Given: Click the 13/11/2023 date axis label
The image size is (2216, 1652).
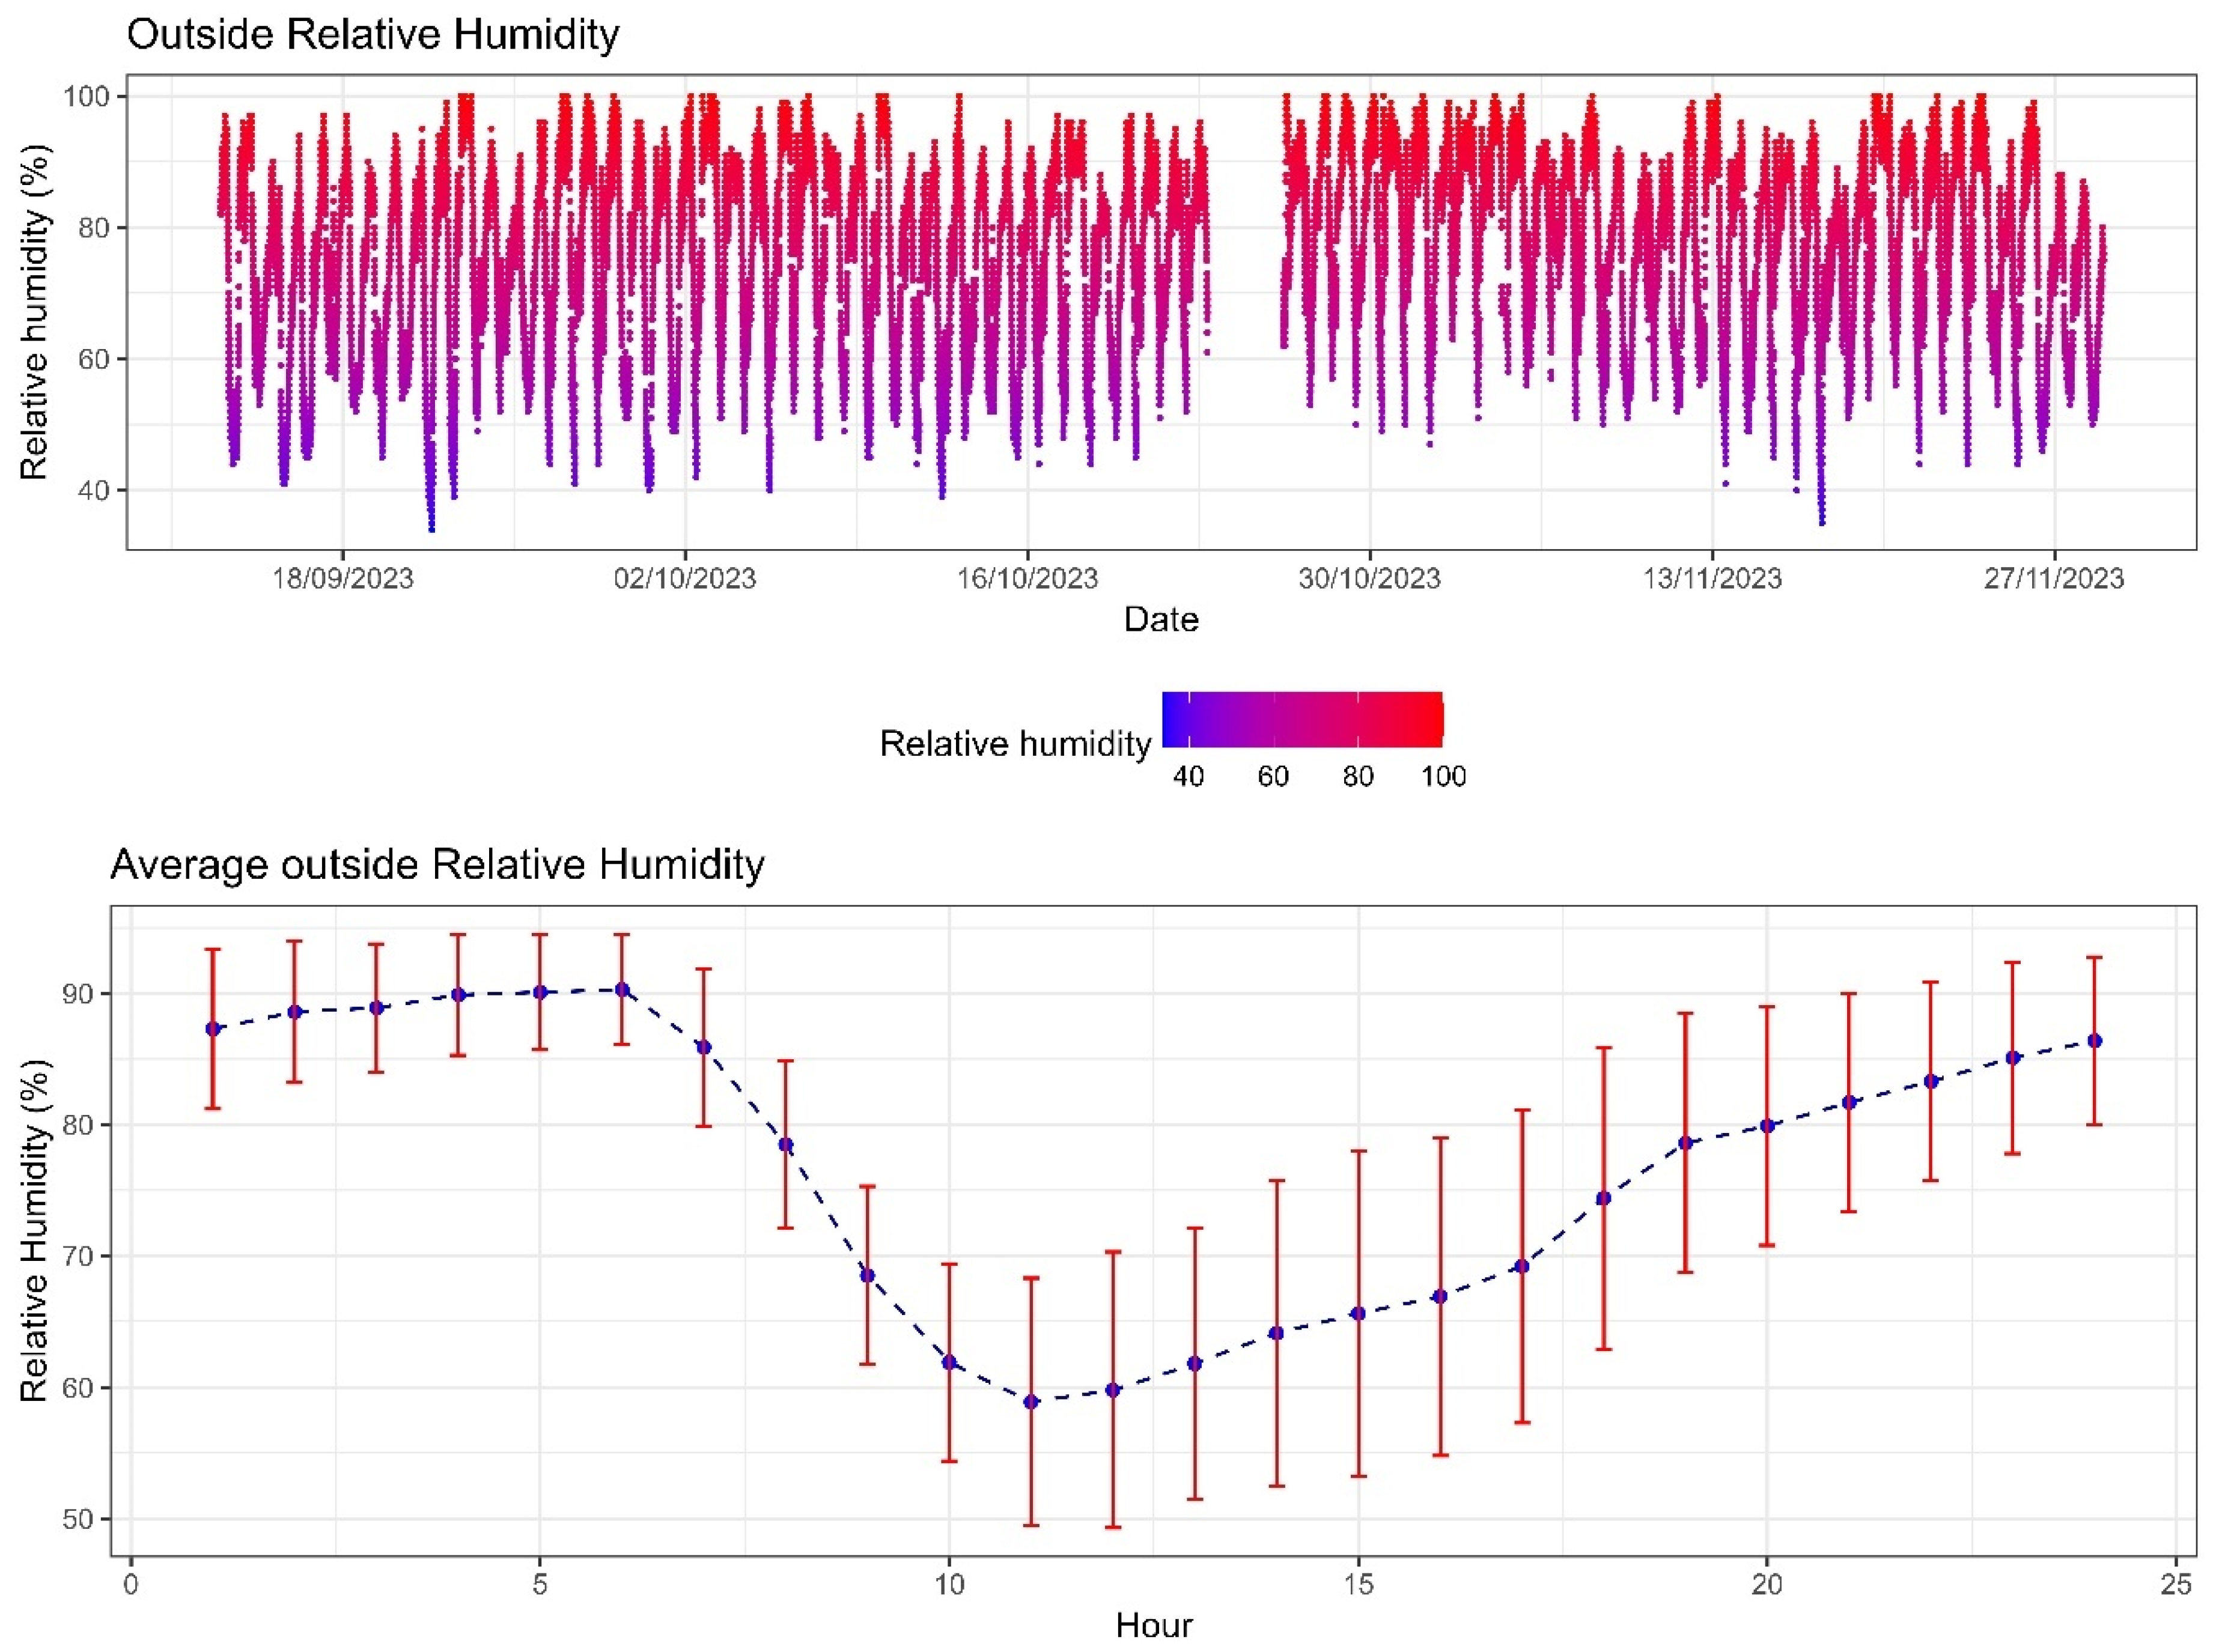Looking at the screenshot, I should (x=1712, y=578).
